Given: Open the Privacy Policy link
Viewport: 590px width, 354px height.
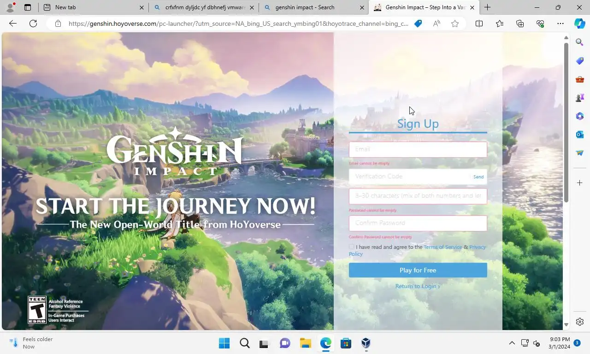Looking at the screenshot, I should tap(477, 247).
